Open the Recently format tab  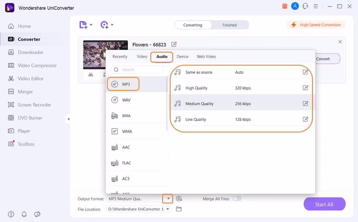(x=120, y=56)
